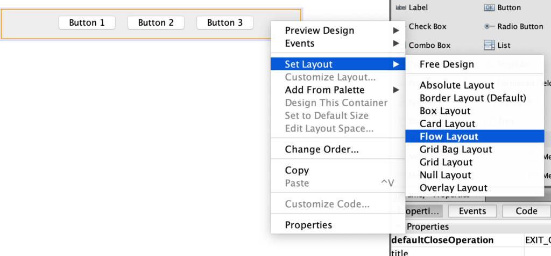Image resolution: width=551 pixels, height=256 pixels.
Task: Click Button 1 in the form
Action: [x=87, y=23]
